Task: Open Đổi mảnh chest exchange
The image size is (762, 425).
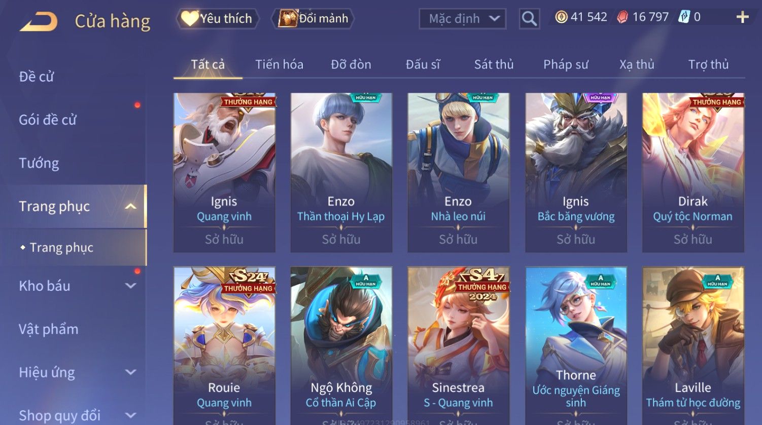Action: (x=314, y=19)
